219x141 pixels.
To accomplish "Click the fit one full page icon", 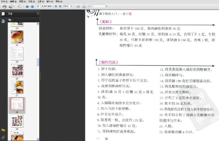I will [x=84, y=7].
